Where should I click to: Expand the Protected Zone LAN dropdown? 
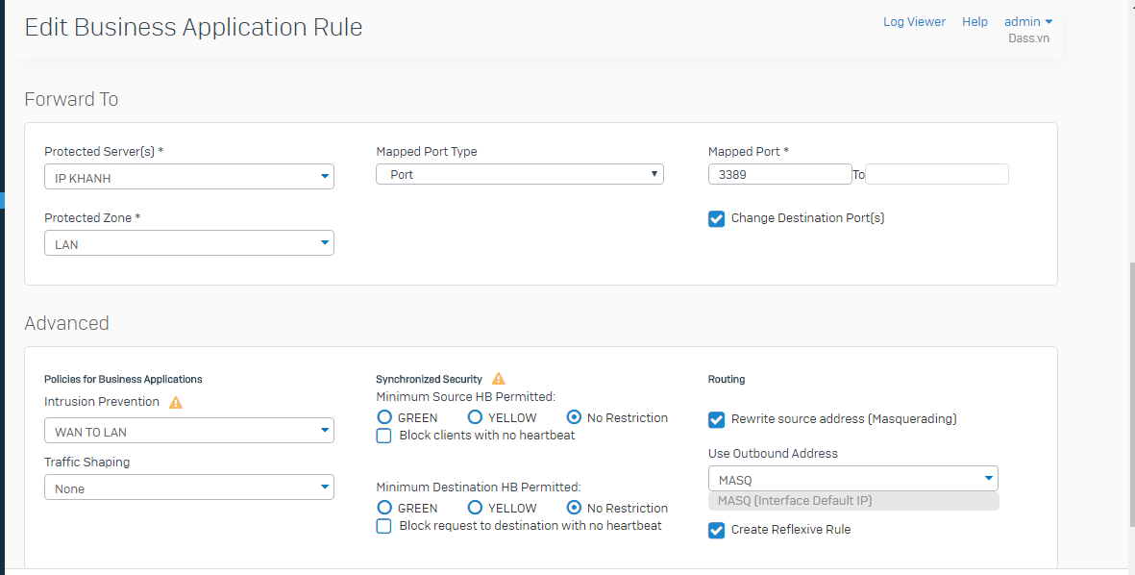189,243
